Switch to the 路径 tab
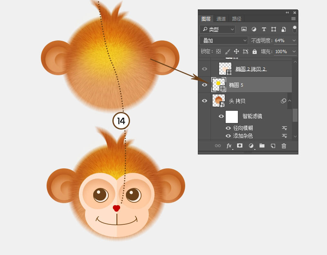Screen dimensions: 327x255 tap(237, 19)
